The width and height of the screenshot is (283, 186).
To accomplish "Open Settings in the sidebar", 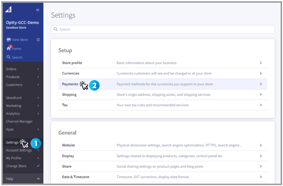I will 12,143.
